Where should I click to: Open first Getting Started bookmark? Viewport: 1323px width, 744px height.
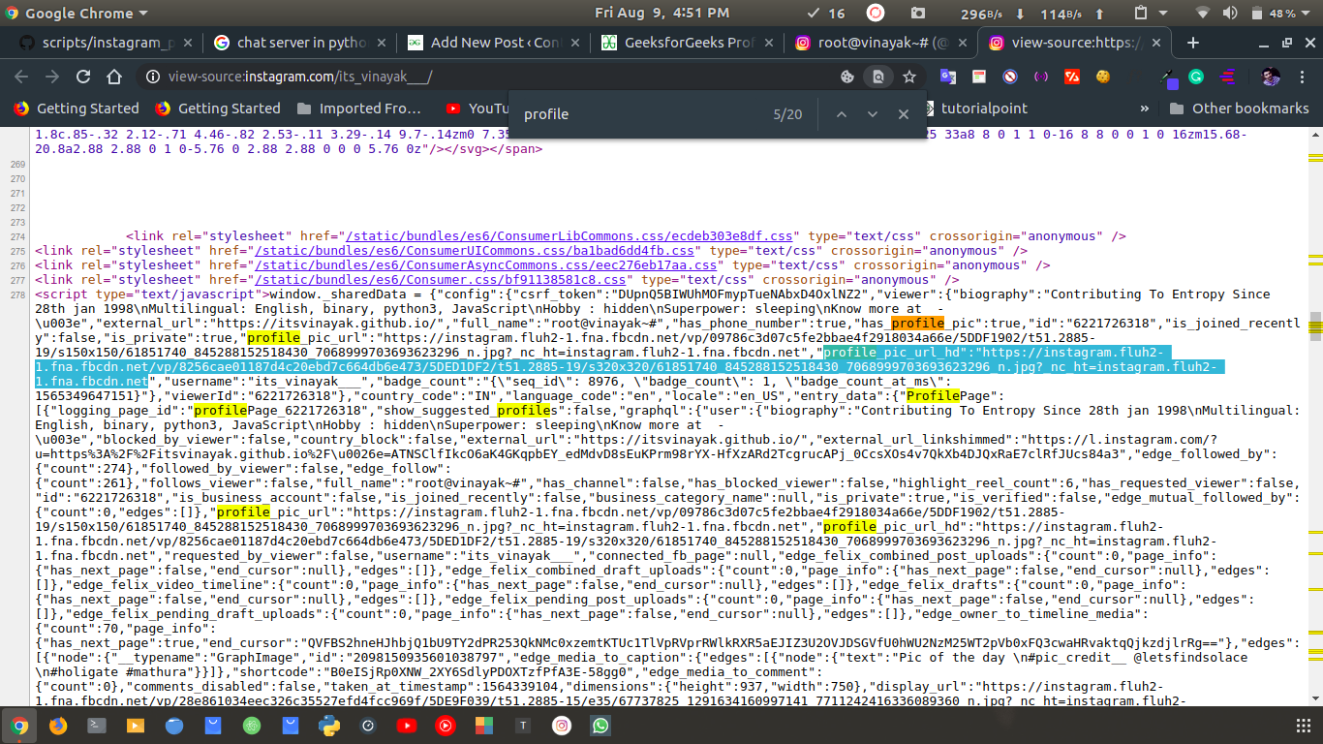point(77,108)
